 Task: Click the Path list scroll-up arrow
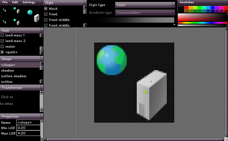41,35
